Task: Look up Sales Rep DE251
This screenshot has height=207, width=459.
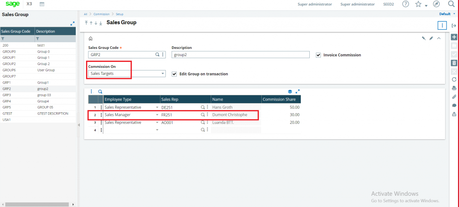Action: pos(203,107)
